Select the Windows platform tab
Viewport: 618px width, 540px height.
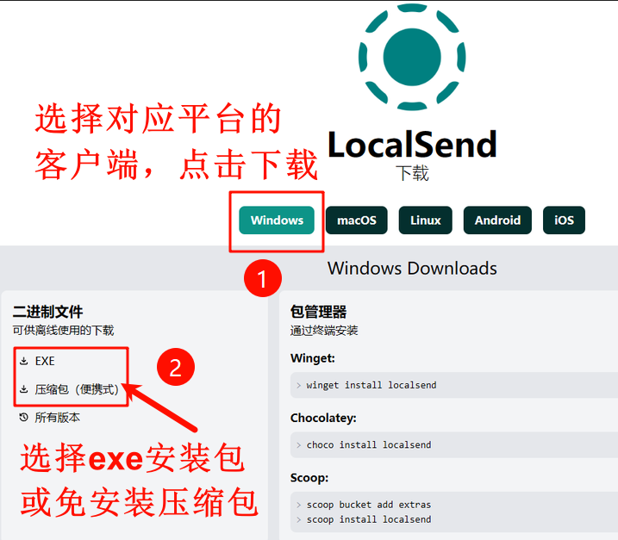[277, 220]
